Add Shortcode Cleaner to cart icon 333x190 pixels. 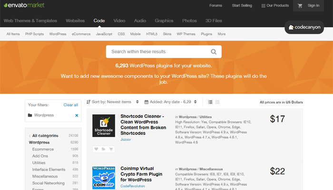pyautogui.click(x=111, y=149)
